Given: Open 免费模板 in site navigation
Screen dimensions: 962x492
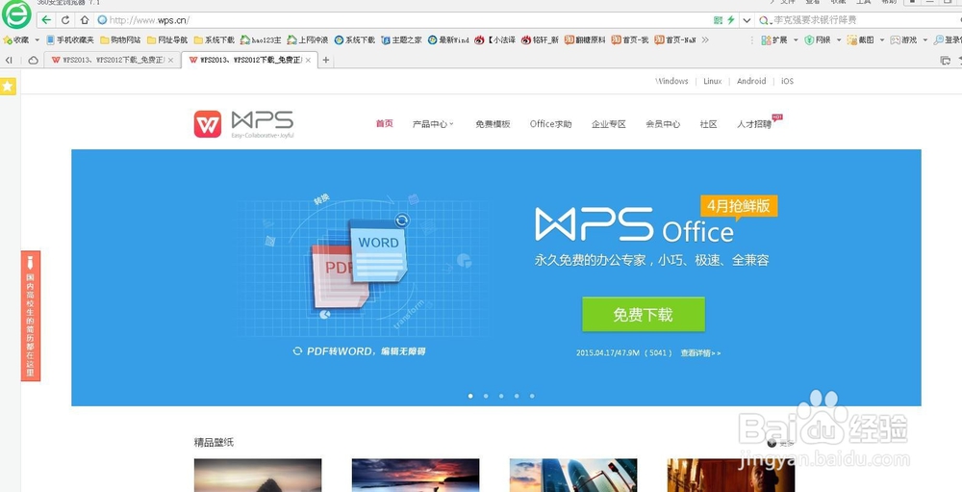Looking at the screenshot, I should point(493,124).
